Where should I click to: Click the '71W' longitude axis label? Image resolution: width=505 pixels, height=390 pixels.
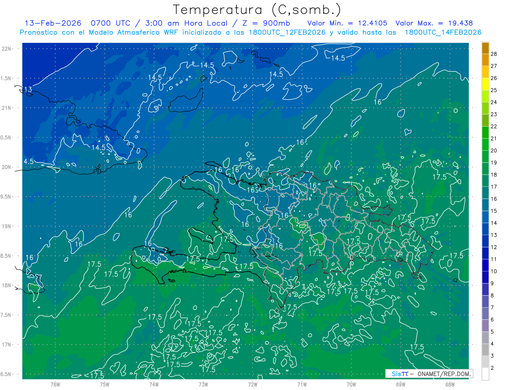click(x=302, y=385)
